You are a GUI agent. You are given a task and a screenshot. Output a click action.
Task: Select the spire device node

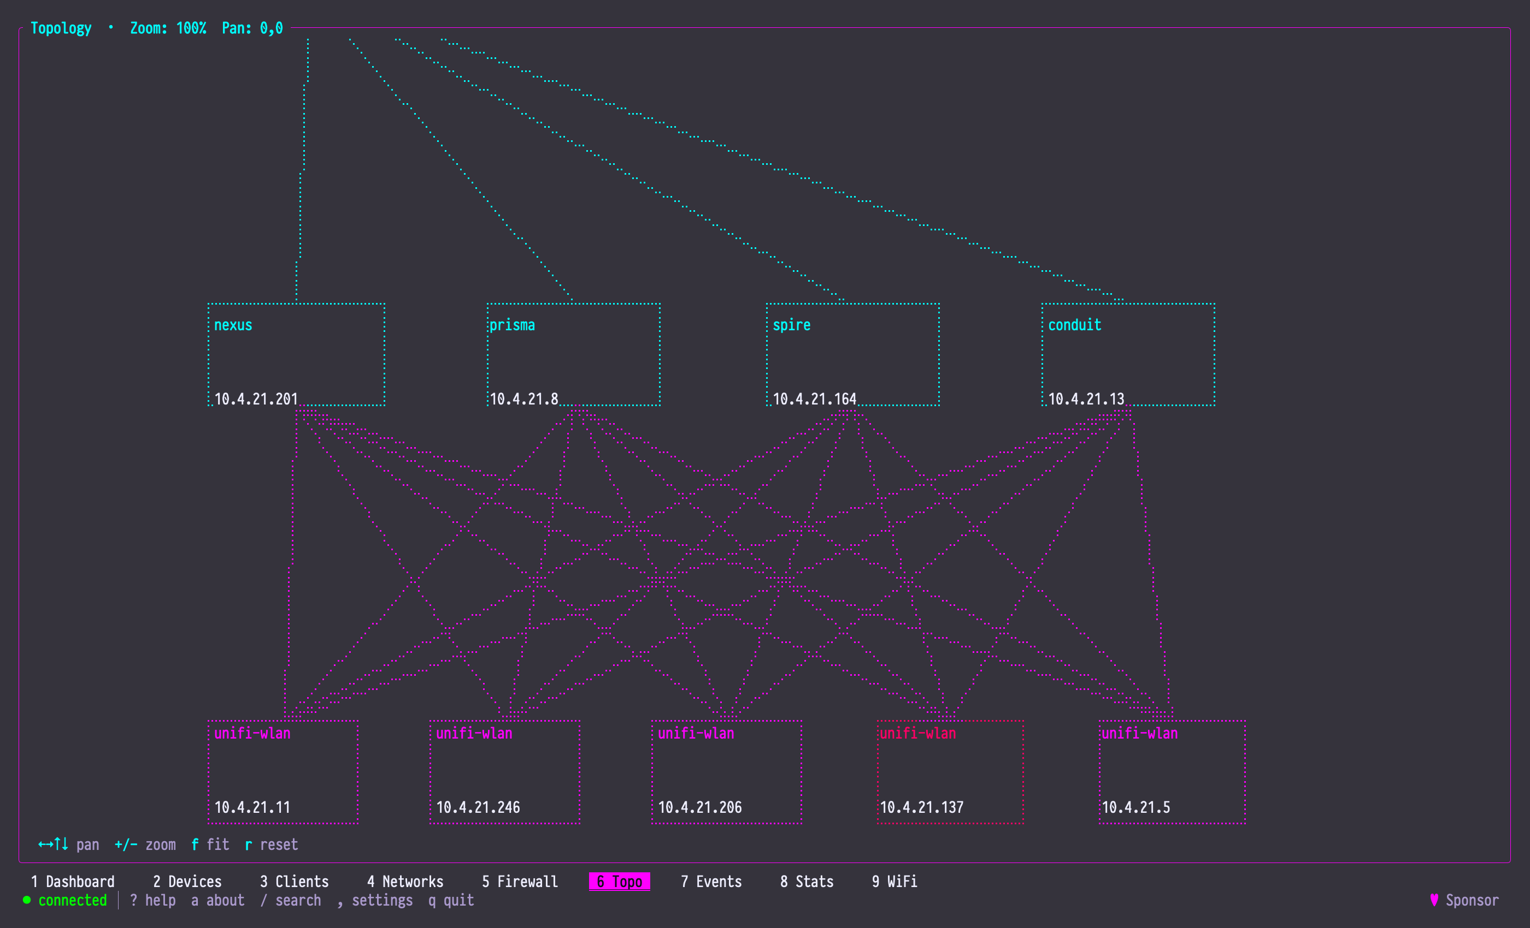pyautogui.click(x=852, y=355)
